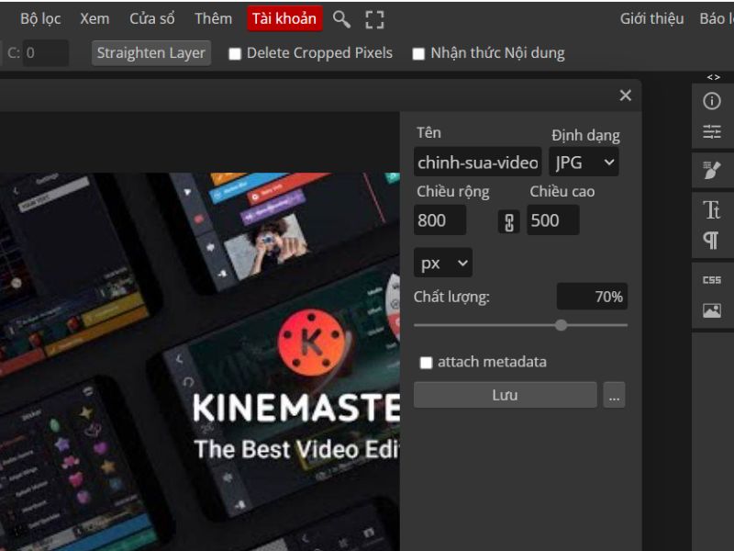
Task: Open the image panel icon in sidebar
Action: click(712, 310)
